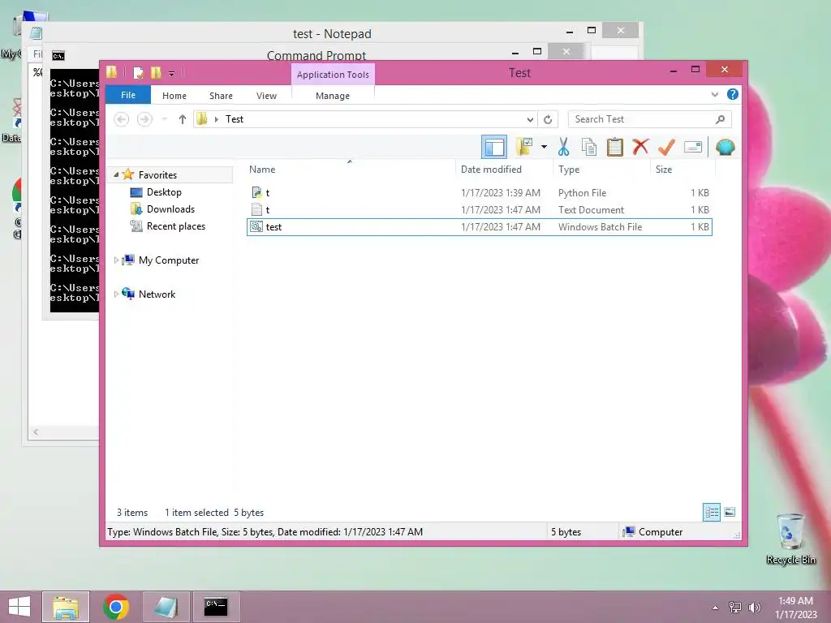Collapse the Favorites tree node
831x623 pixels.
pos(116,174)
